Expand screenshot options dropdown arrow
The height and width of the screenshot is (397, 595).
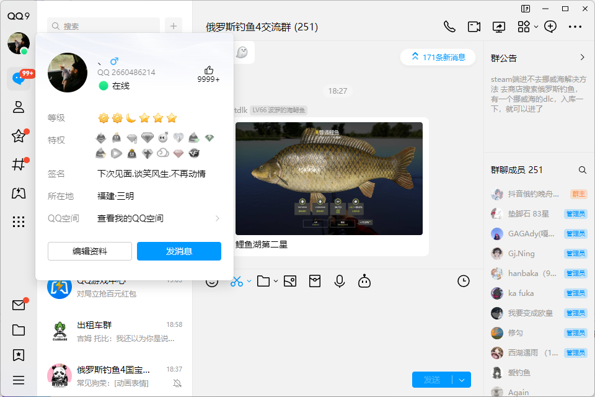[x=249, y=282]
